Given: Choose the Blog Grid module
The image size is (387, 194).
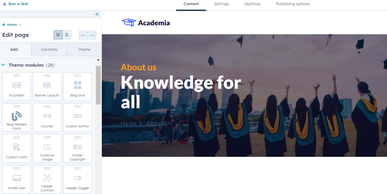Looking at the screenshot, I should (77, 87).
